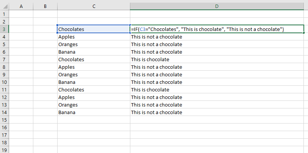
Task: Select the Banana cell in row 14
Action: coord(67,112)
